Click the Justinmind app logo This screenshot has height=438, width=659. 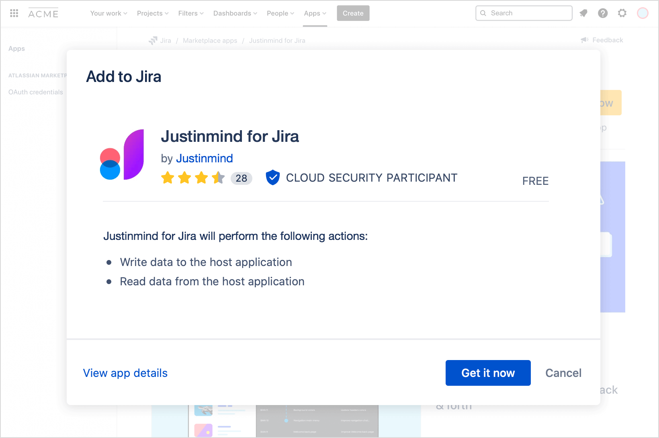(122, 155)
